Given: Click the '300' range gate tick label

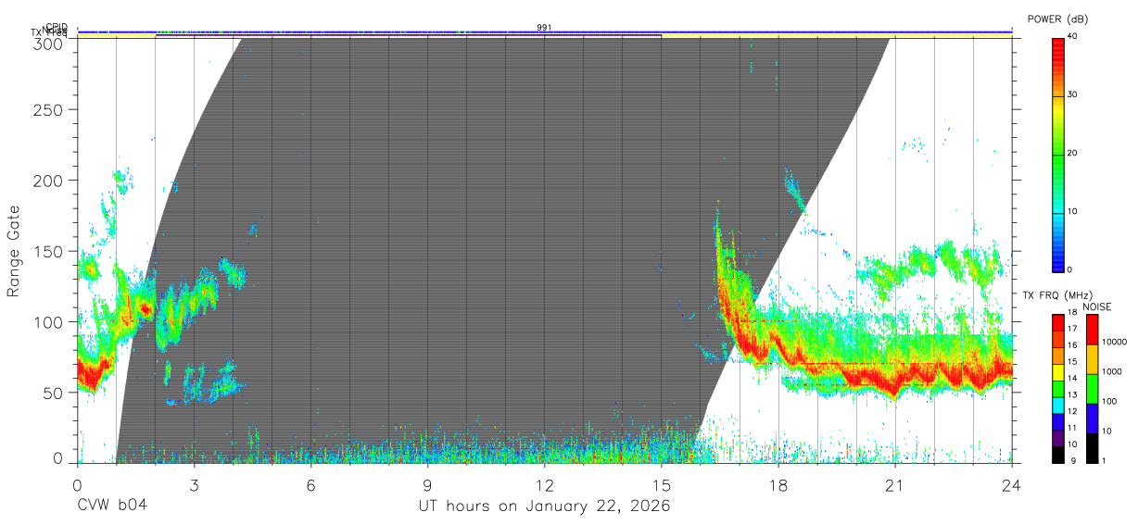Looking at the screenshot, I should coord(50,43).
